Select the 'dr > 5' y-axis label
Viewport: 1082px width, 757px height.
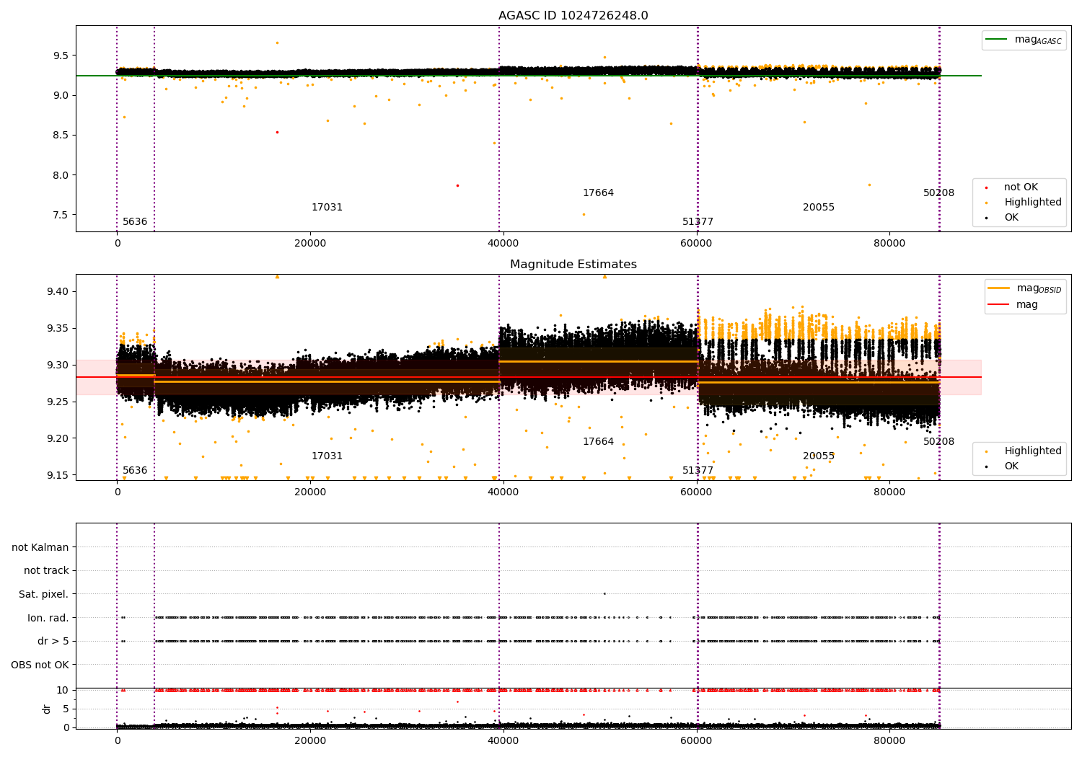pyautogui.click(x=53, y=641)
